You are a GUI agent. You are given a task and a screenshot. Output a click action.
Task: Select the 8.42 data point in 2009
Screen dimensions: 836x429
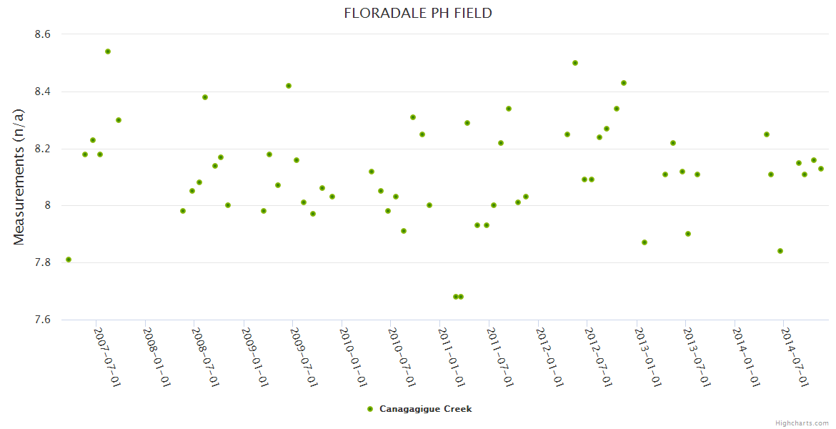[289, 86]
